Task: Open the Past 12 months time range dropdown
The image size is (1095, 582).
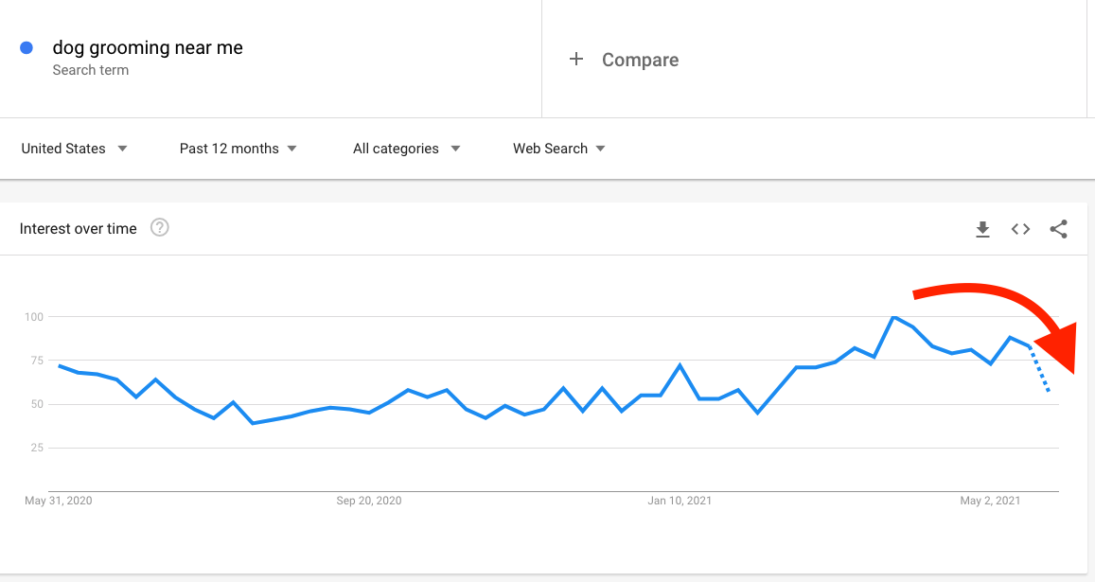Action: 238,149
